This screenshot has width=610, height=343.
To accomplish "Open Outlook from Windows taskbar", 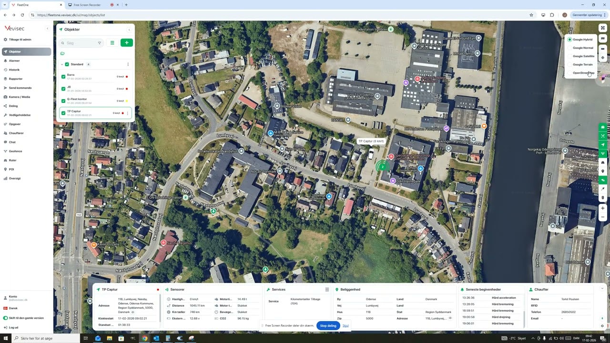I will (156, 338).
